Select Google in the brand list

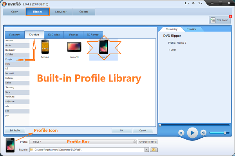pos(17,59)
